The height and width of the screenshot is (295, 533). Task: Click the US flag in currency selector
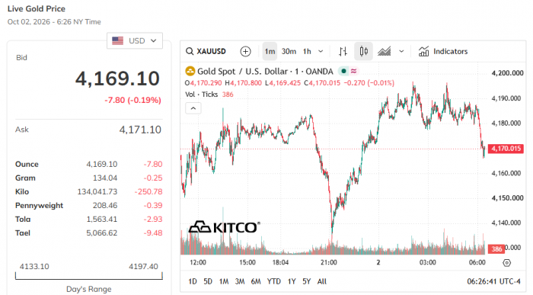click(117, 41)
